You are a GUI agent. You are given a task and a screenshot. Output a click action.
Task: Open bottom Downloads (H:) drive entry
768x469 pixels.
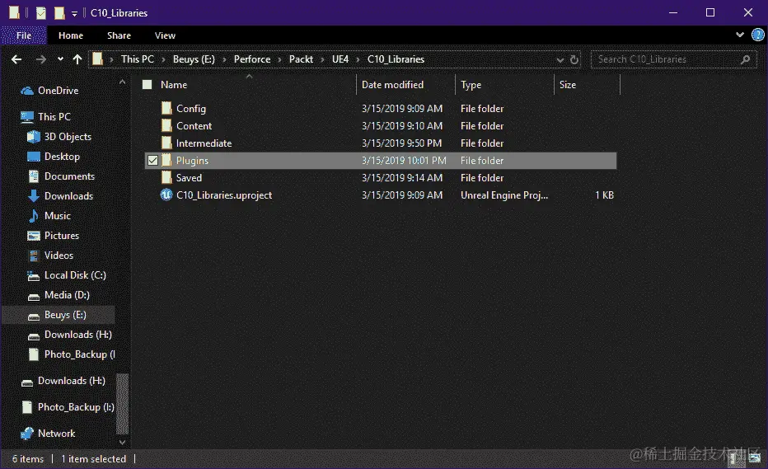(63, 381)
